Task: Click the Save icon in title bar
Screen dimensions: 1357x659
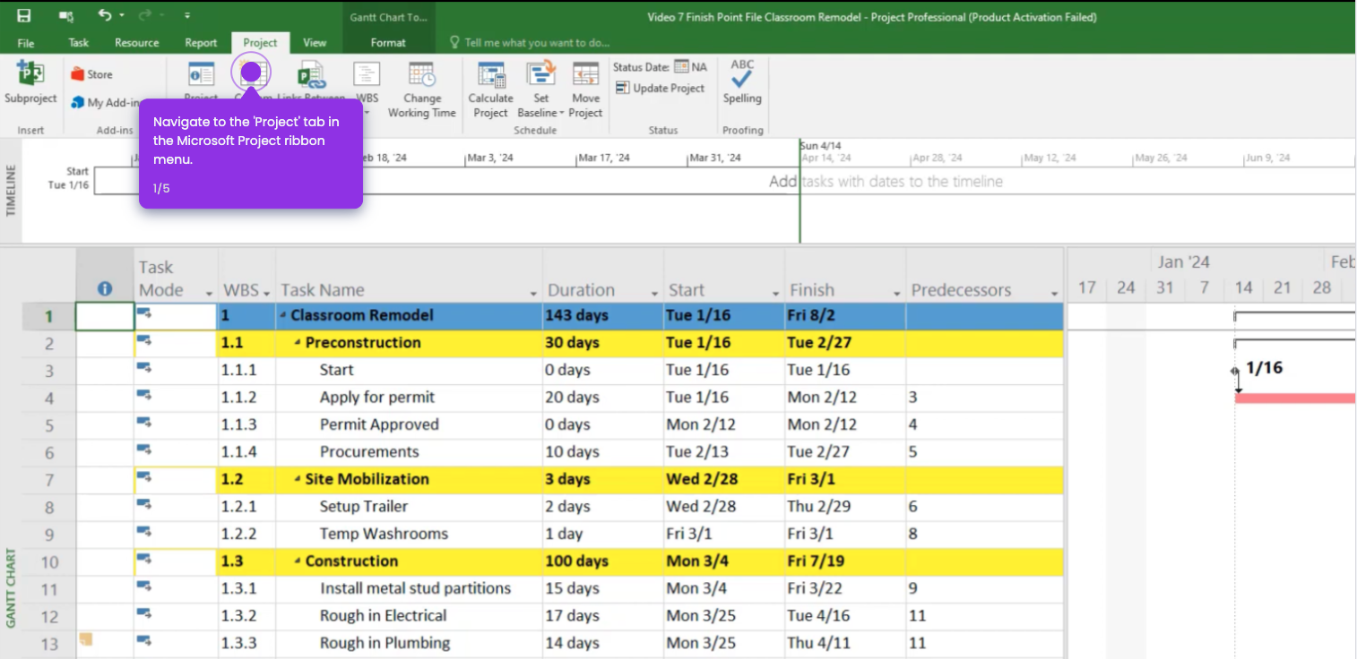Action: 24,16
